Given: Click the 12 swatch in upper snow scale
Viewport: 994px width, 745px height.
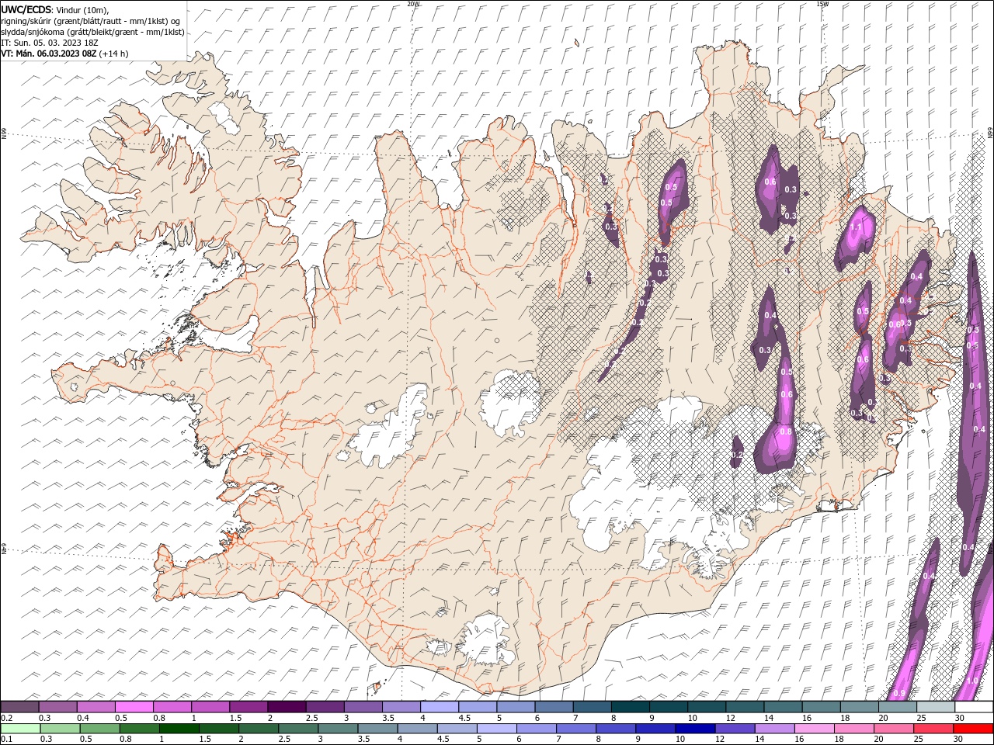Looking at the screenshot, I should pos(744,707).
